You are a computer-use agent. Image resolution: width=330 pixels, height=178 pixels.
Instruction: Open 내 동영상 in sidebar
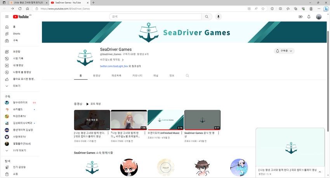(20, 65)
